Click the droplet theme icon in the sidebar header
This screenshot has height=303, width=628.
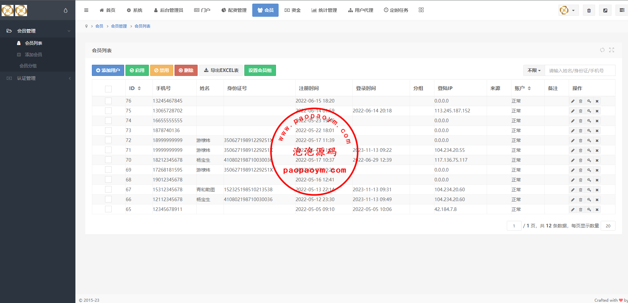pyautogui.click(x=66, y=11)
